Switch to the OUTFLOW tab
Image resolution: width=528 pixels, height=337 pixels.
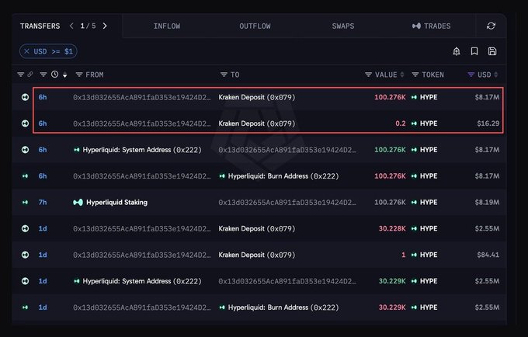tap(255, 26)
